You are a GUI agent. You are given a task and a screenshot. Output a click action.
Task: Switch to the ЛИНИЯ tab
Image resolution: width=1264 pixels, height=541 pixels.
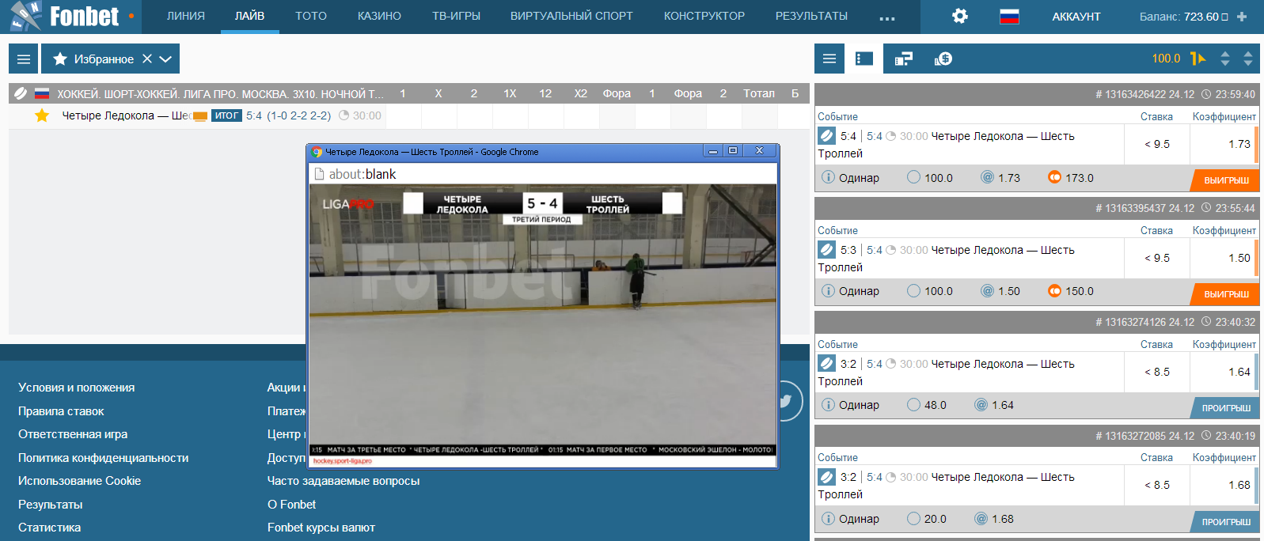(x=185, y=16)
